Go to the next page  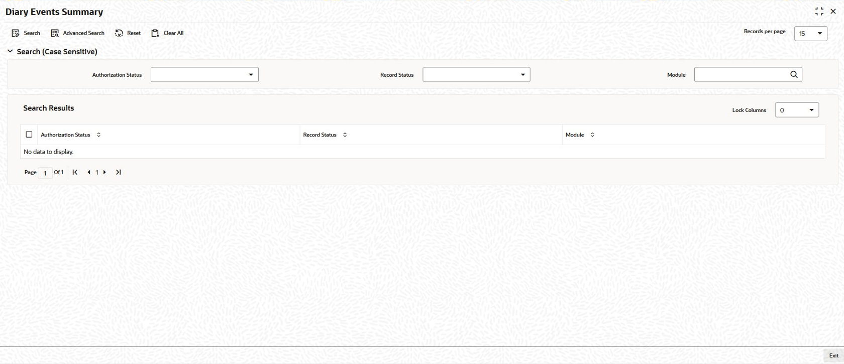tap(104, 172)
